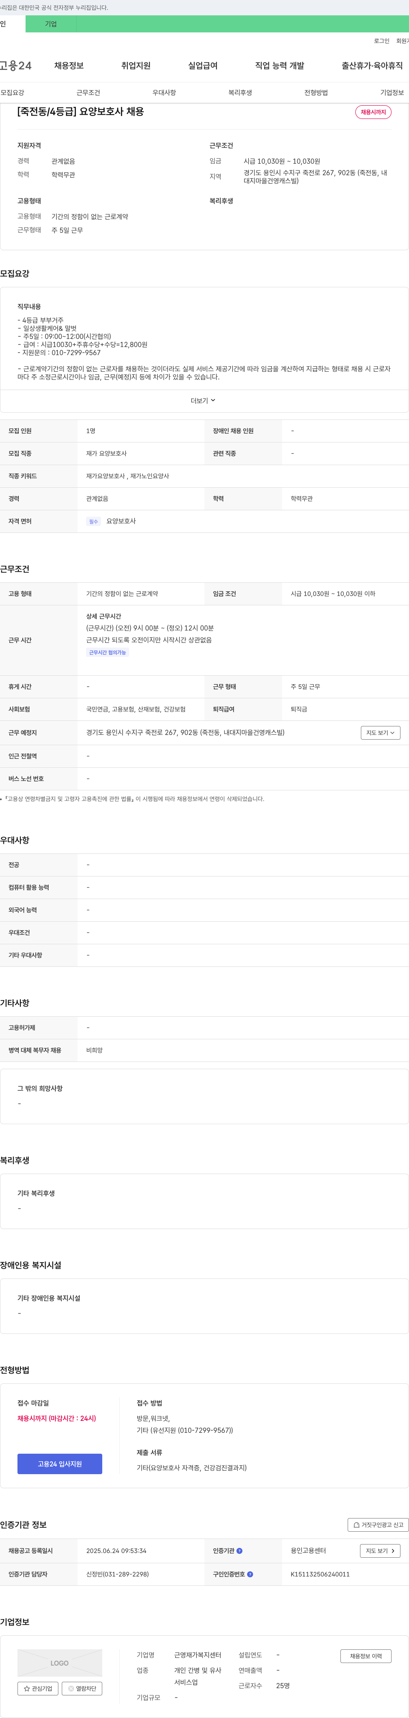The width and height of the screenshot is (409, 1718).
Task: Click the job title [죽전동/4등급] 요양보호사 채용
Action: (81, 111)
